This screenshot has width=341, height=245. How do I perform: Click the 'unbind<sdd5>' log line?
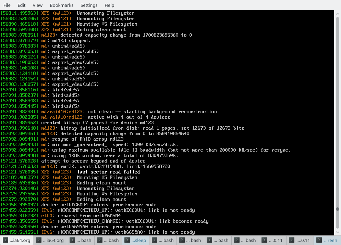[x=43, y=46]
